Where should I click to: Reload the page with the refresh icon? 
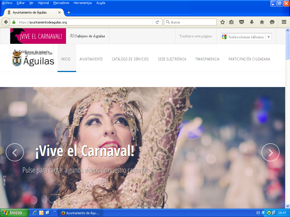click(157, 22)
